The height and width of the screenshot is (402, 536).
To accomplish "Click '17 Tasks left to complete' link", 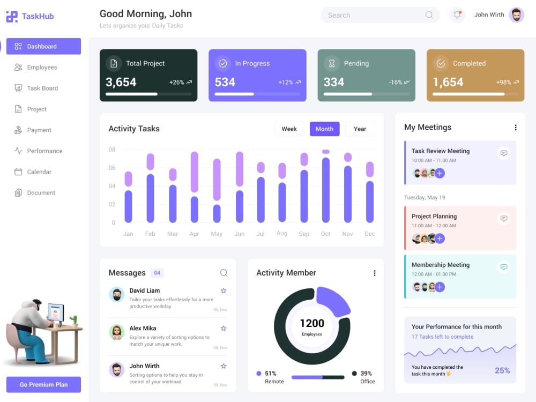I will pos(443,337).
